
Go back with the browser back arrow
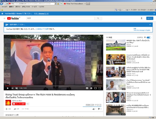1,4
